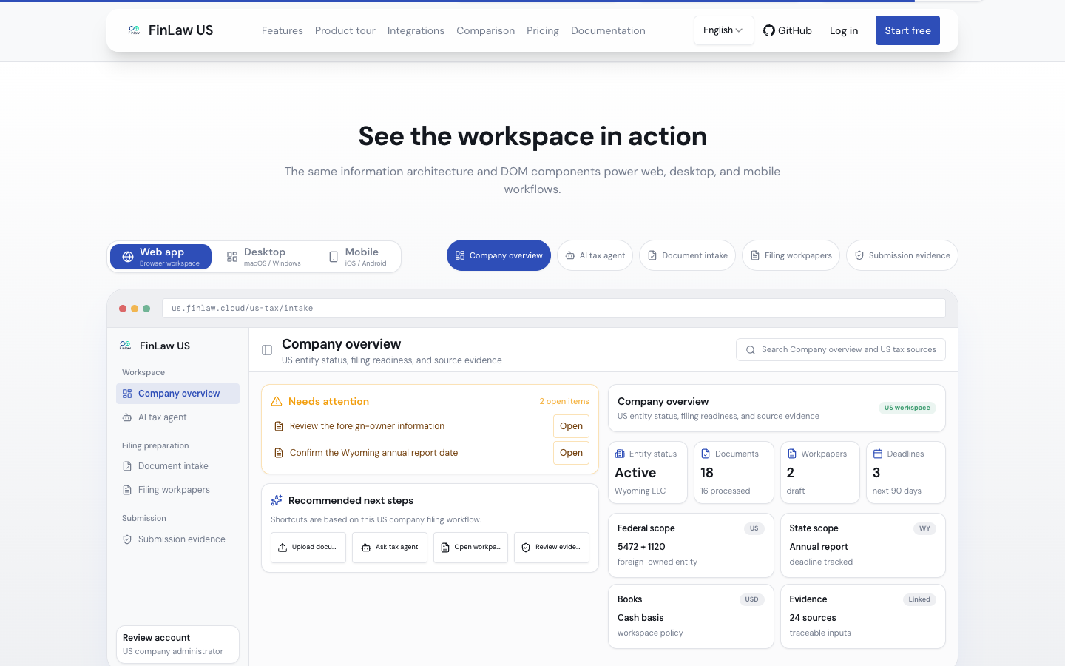Click the State scope card
This screenshot has height=666, width=1065.
click(x=863, y=545)
